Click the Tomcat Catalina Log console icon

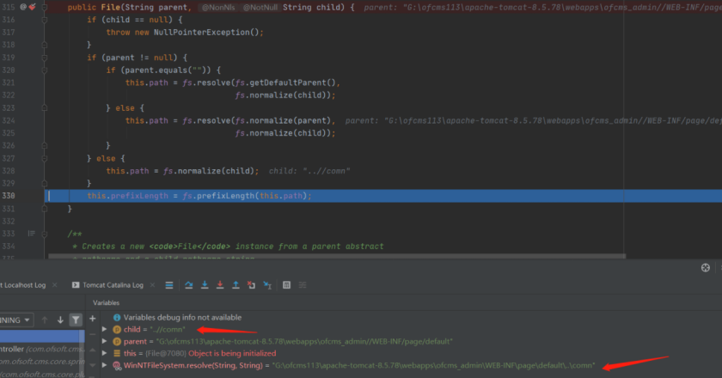click(x=76, y=285)
